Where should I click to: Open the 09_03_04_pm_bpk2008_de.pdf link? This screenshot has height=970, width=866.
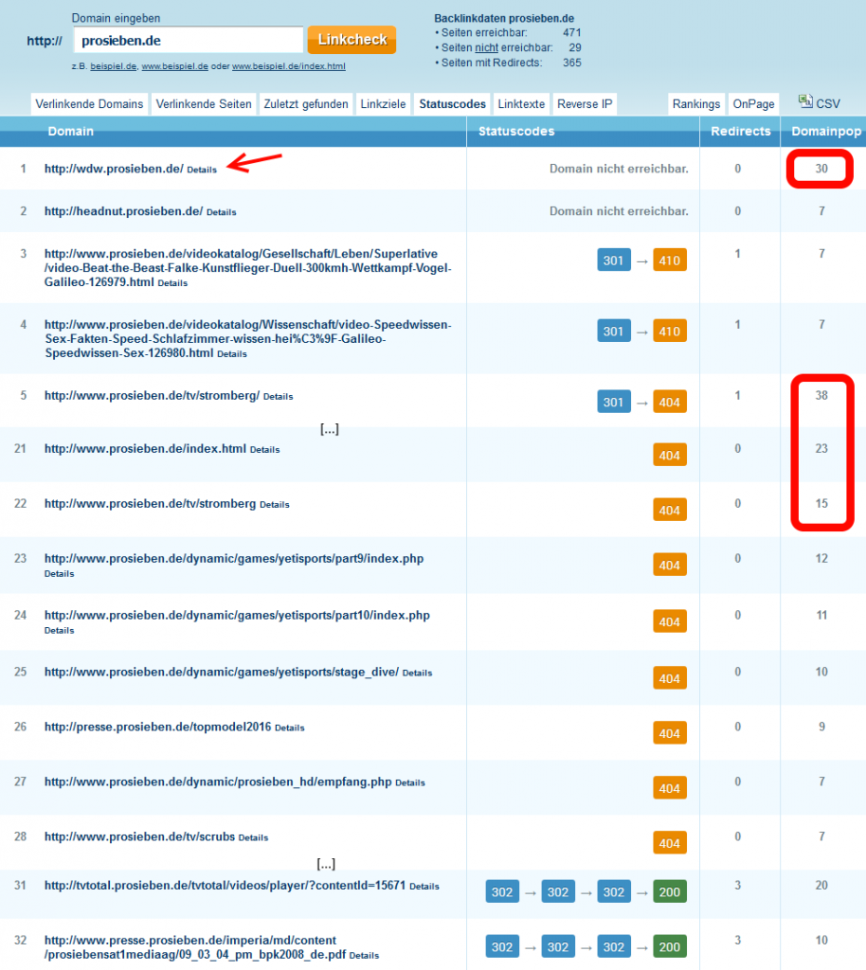pyautogui.click(x=195, y=947)
